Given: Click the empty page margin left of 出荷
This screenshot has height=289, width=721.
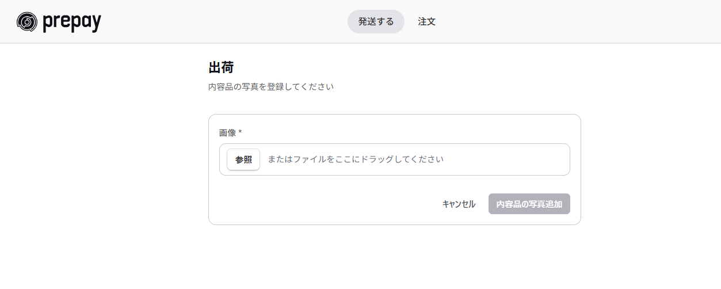Looking at the screenshot, I should tap(104, 67).
